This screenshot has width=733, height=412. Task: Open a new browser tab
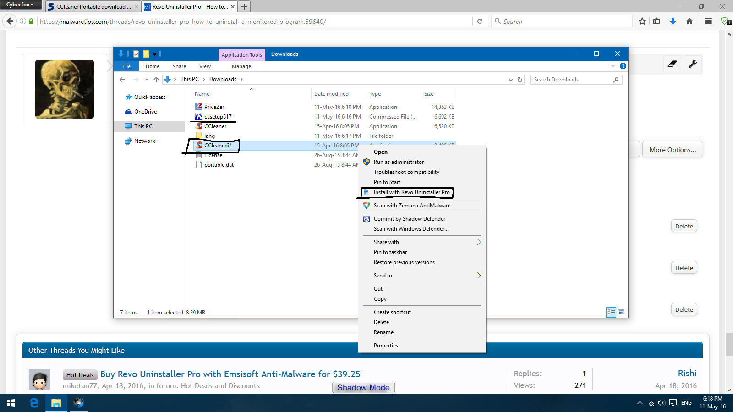(x=244, y=7)
